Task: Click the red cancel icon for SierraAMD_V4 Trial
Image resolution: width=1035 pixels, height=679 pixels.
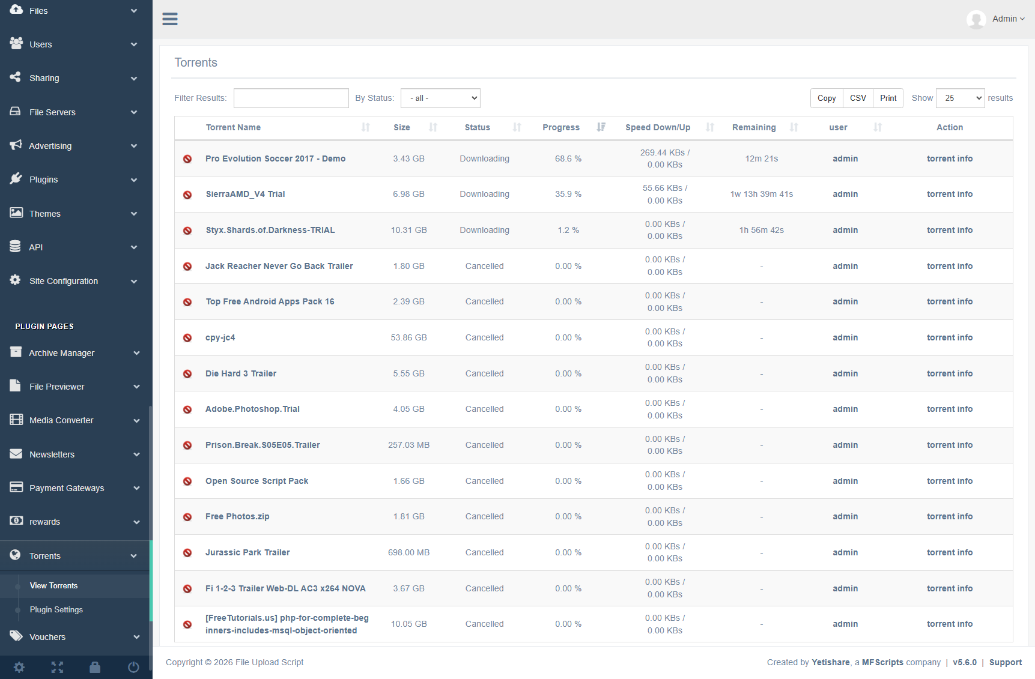Action: coord(187,195)
